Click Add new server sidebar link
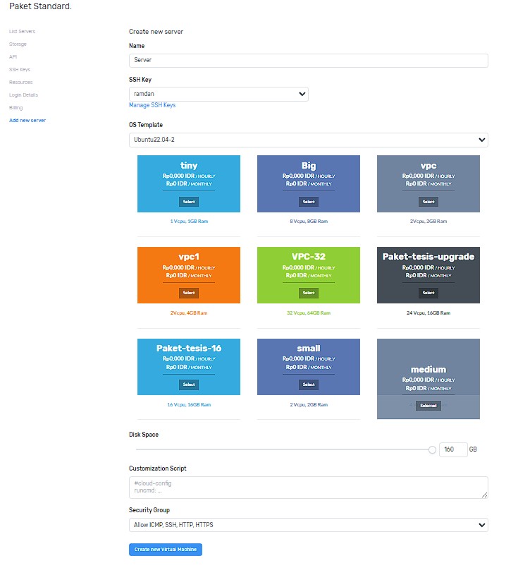This screenshot has height=568, width=518. pos(27,120)
